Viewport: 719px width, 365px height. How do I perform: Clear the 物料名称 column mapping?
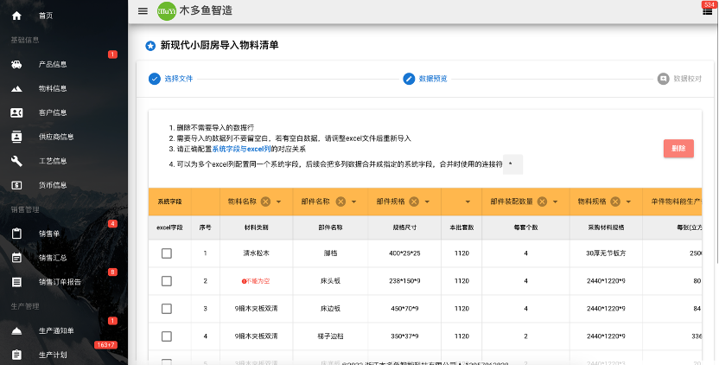click(x=265, y=202)
